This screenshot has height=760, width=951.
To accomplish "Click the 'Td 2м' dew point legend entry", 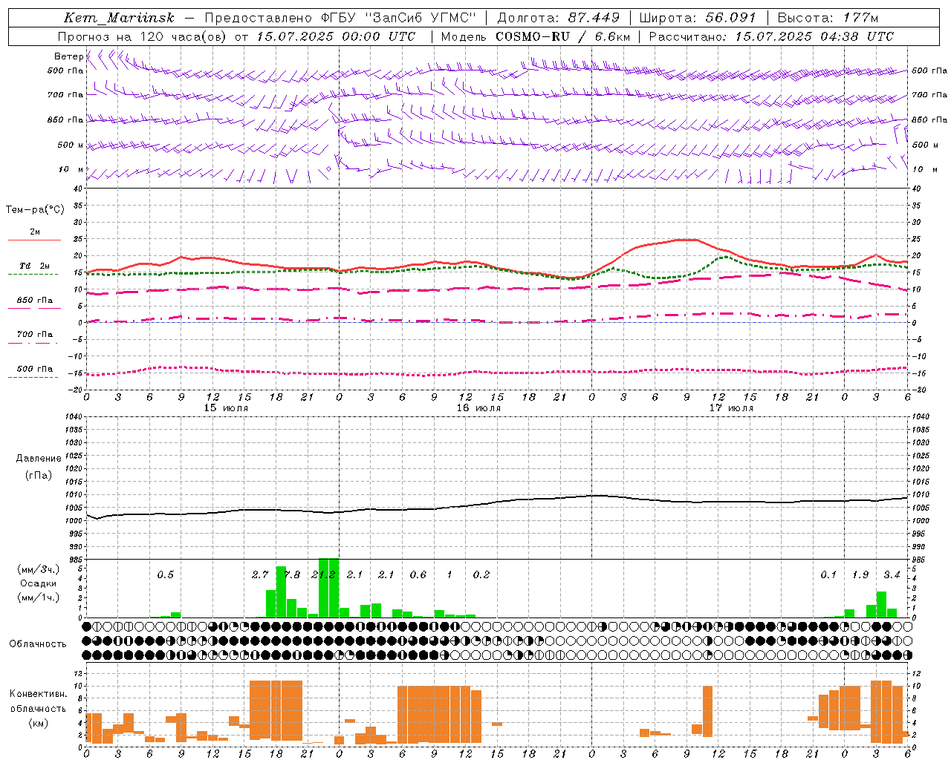I will (x=35, y=266).
